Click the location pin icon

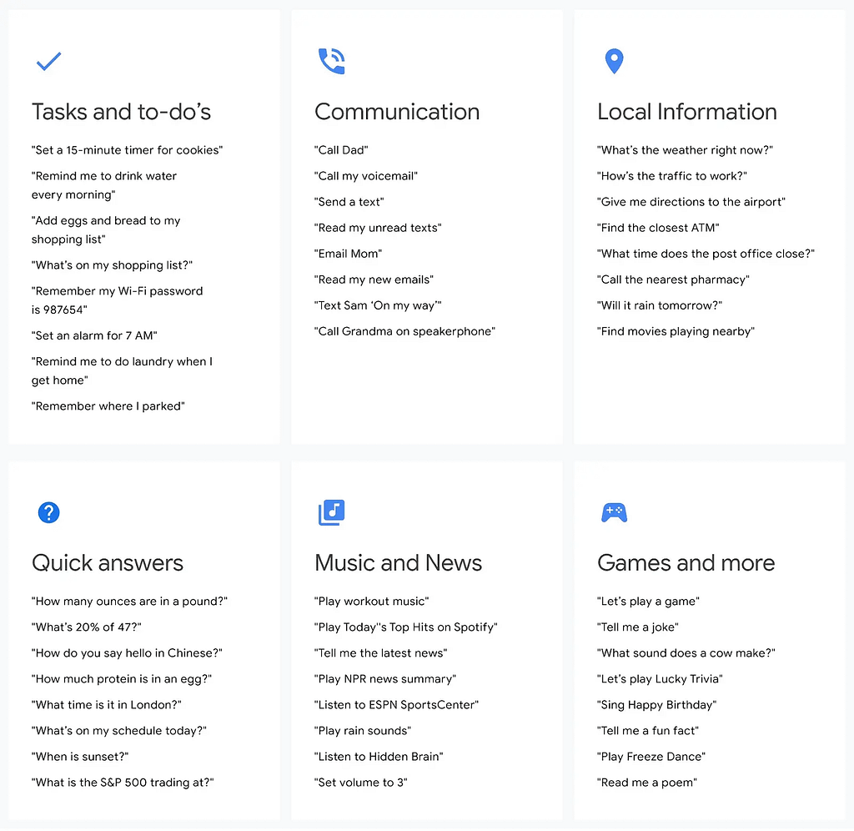[x=614, y=61]
